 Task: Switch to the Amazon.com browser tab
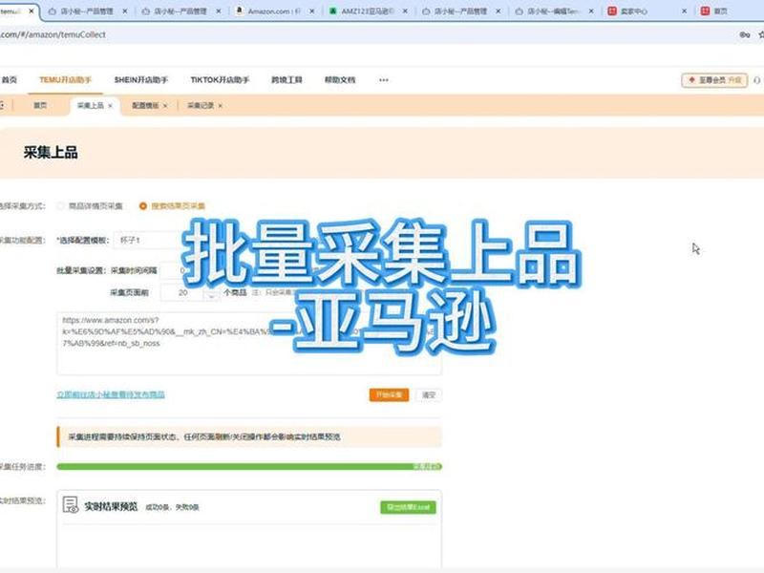[x=274, y=11]
